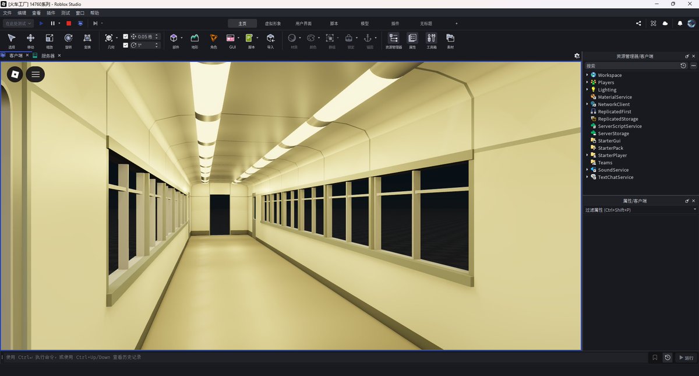Select the 选择 (Select) tool
Image resolution: width=699 pixels, height=376 pixels.
click(x=12, y=40)
